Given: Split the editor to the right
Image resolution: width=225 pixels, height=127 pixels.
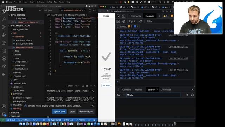Looking at the screenshot, I should 90,10.
